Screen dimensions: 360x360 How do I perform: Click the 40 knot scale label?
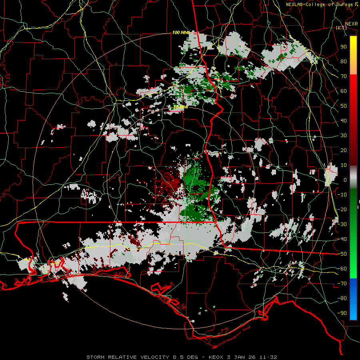coord(344,121)
